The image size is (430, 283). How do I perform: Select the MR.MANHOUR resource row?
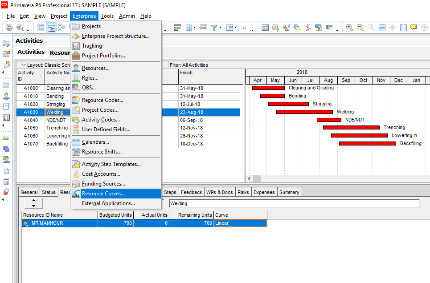point(144,223)
